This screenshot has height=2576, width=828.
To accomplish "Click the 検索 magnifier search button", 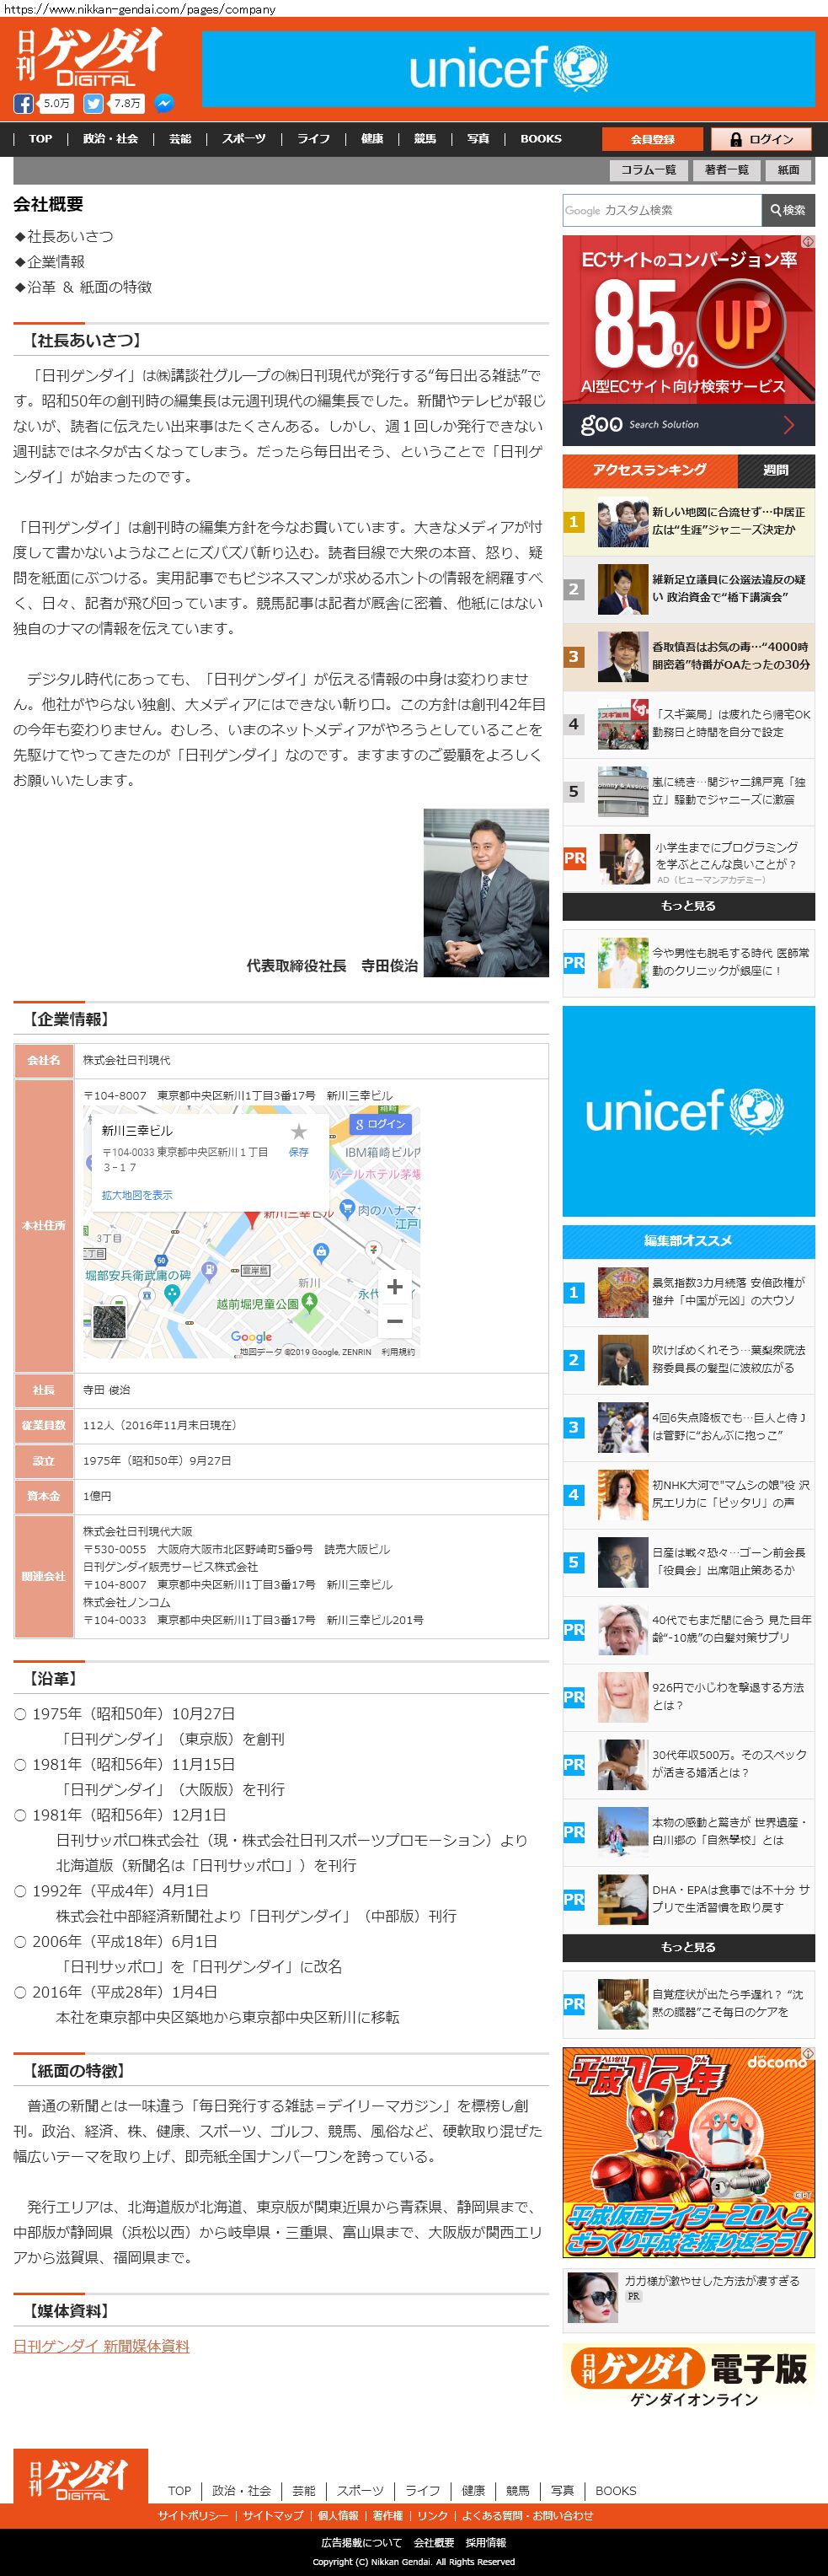I will tap(788, 210).
